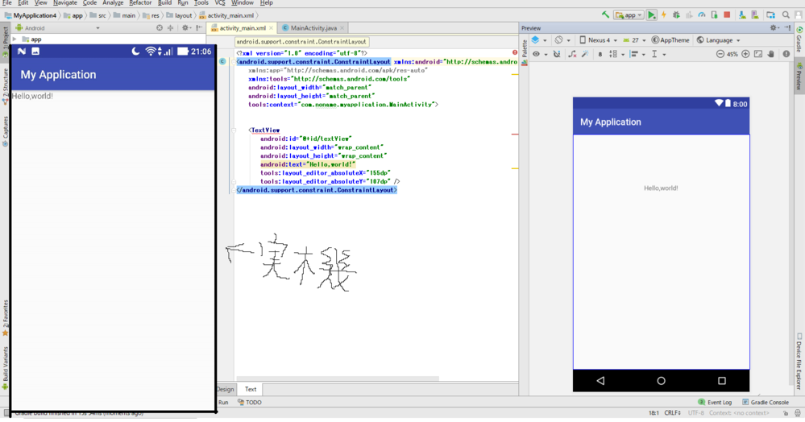Click the Debug app bug icon

[676, 15]
